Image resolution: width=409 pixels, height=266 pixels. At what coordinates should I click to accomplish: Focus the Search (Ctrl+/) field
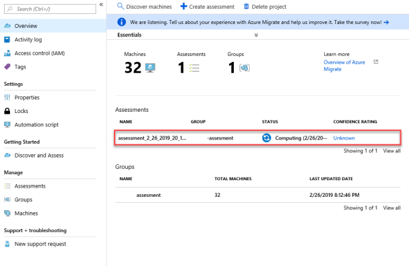pyautogui.click(x=50, y=9)
